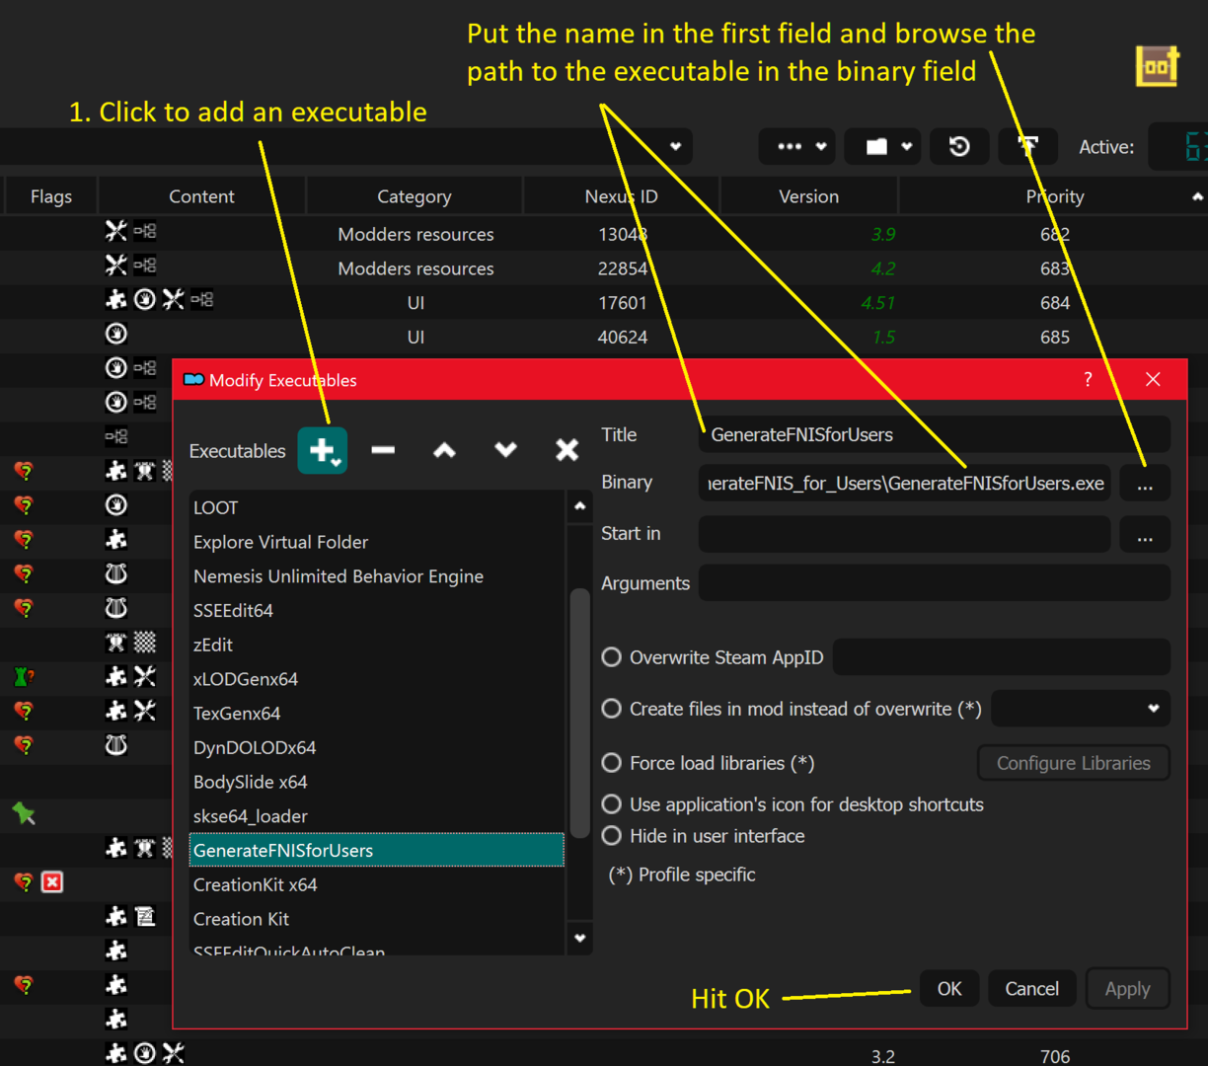The height and width of the screenshot is (1066, 1208).
Task: Open the mod selection dropdown for overwrite
Action: tap(1081, 709)
